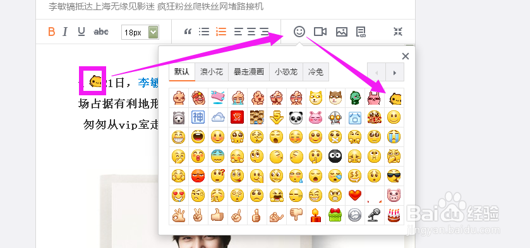Open the 冷兔 emoticon tab
The height and width of the screenshot is (248, 530).
coord(316,72)
